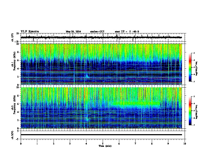
Task: Click the green 6 kHz emission band in ch.2
Action: (136, 104)
